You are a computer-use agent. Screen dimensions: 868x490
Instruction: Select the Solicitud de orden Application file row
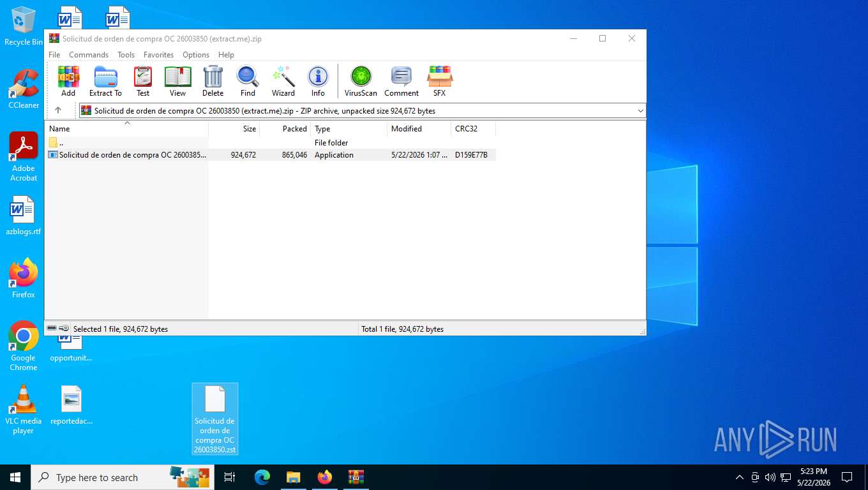[271, 155]
